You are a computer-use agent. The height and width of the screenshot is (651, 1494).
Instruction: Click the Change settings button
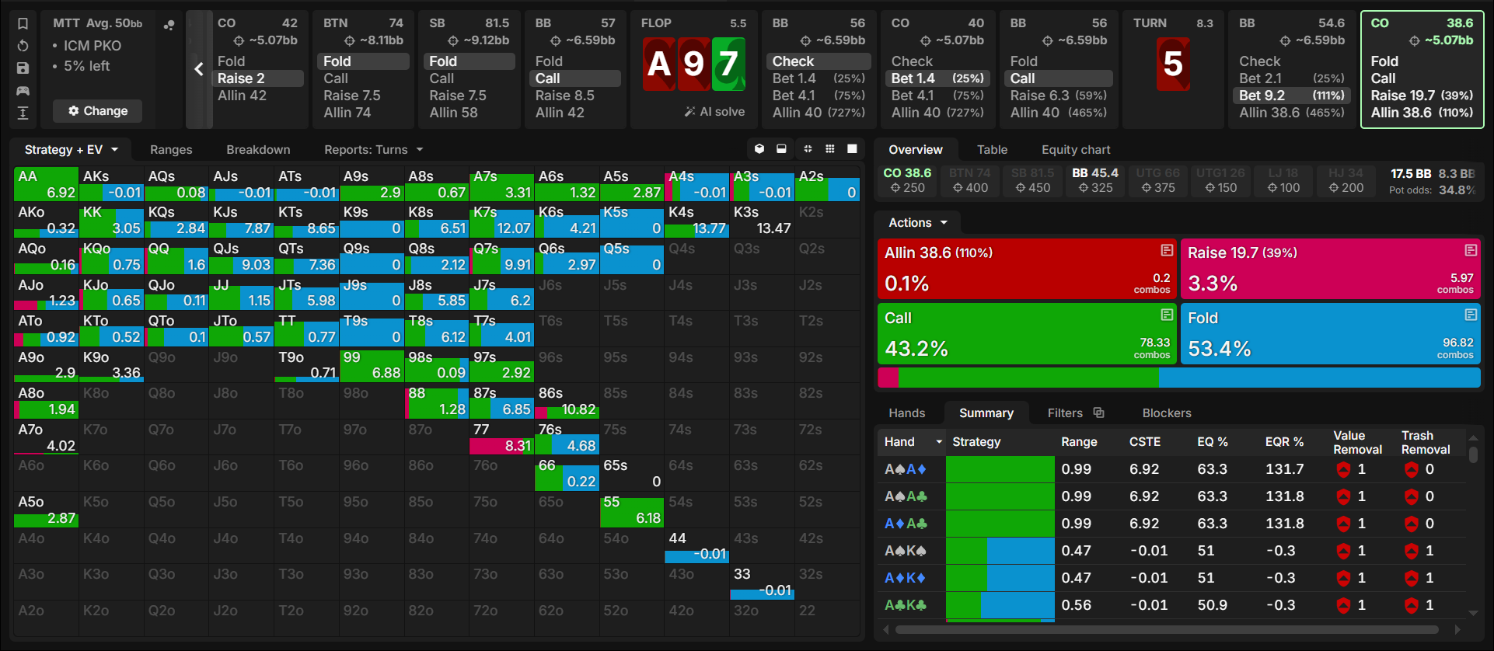[98, 111]
